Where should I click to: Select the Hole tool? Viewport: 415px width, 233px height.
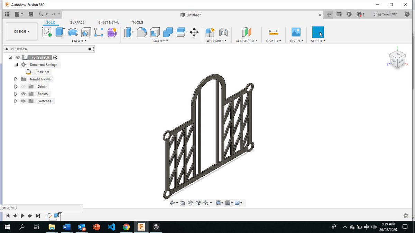pyautogui.click(x=86, y=32)
